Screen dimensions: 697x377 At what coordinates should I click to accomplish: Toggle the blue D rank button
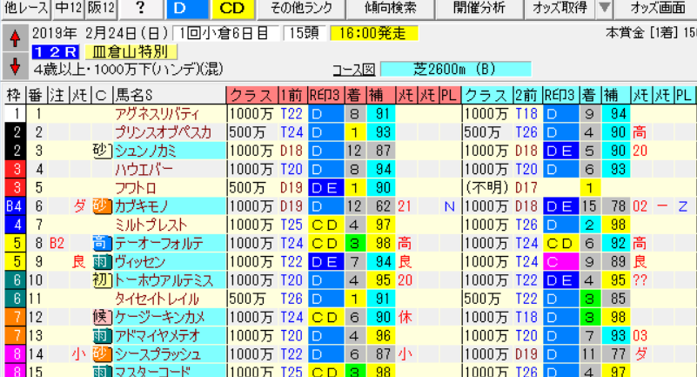187,9
